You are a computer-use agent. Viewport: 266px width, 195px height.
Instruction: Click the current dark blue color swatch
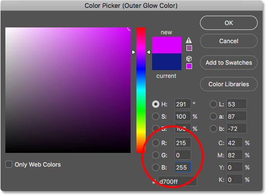pos(167,62)
